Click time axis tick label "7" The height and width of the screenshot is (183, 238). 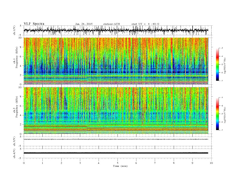tap(155, 163)
